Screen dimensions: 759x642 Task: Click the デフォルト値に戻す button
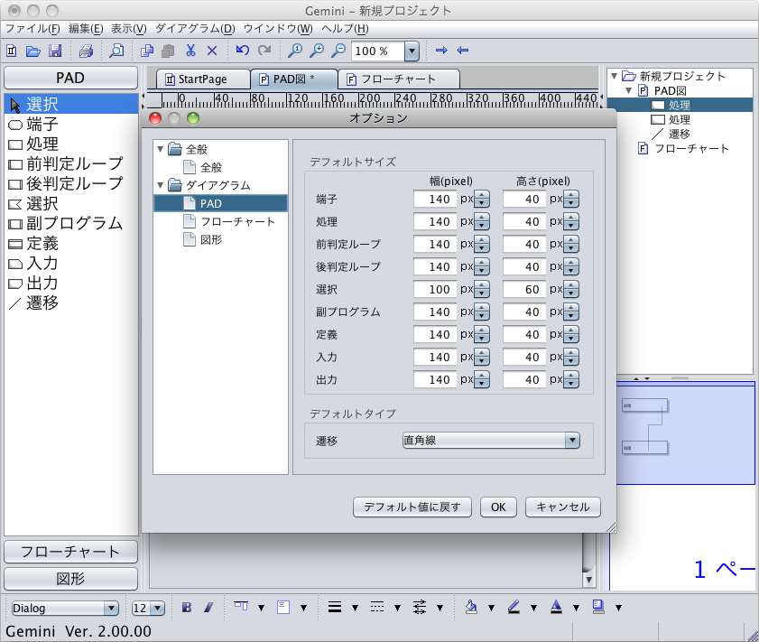coord(412,507)
